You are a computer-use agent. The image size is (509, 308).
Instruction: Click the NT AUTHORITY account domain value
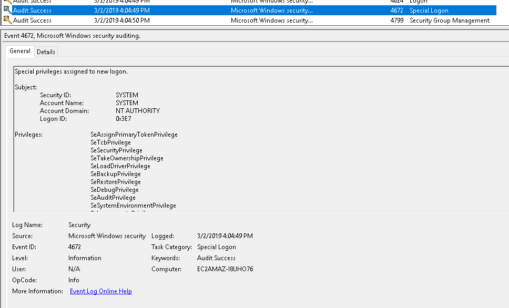[137, 111]
